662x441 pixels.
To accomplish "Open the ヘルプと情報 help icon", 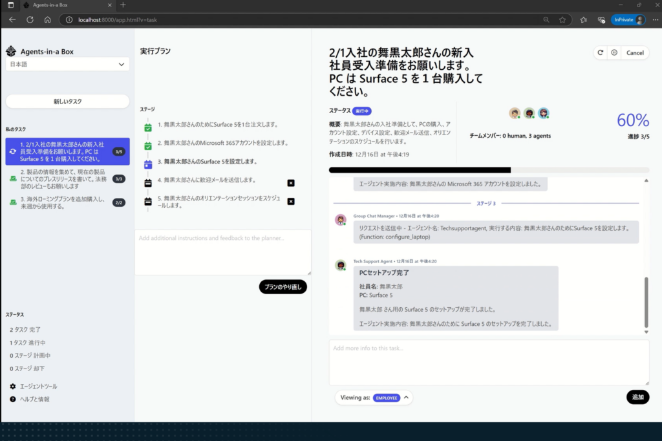I will (x=12, y=399).
